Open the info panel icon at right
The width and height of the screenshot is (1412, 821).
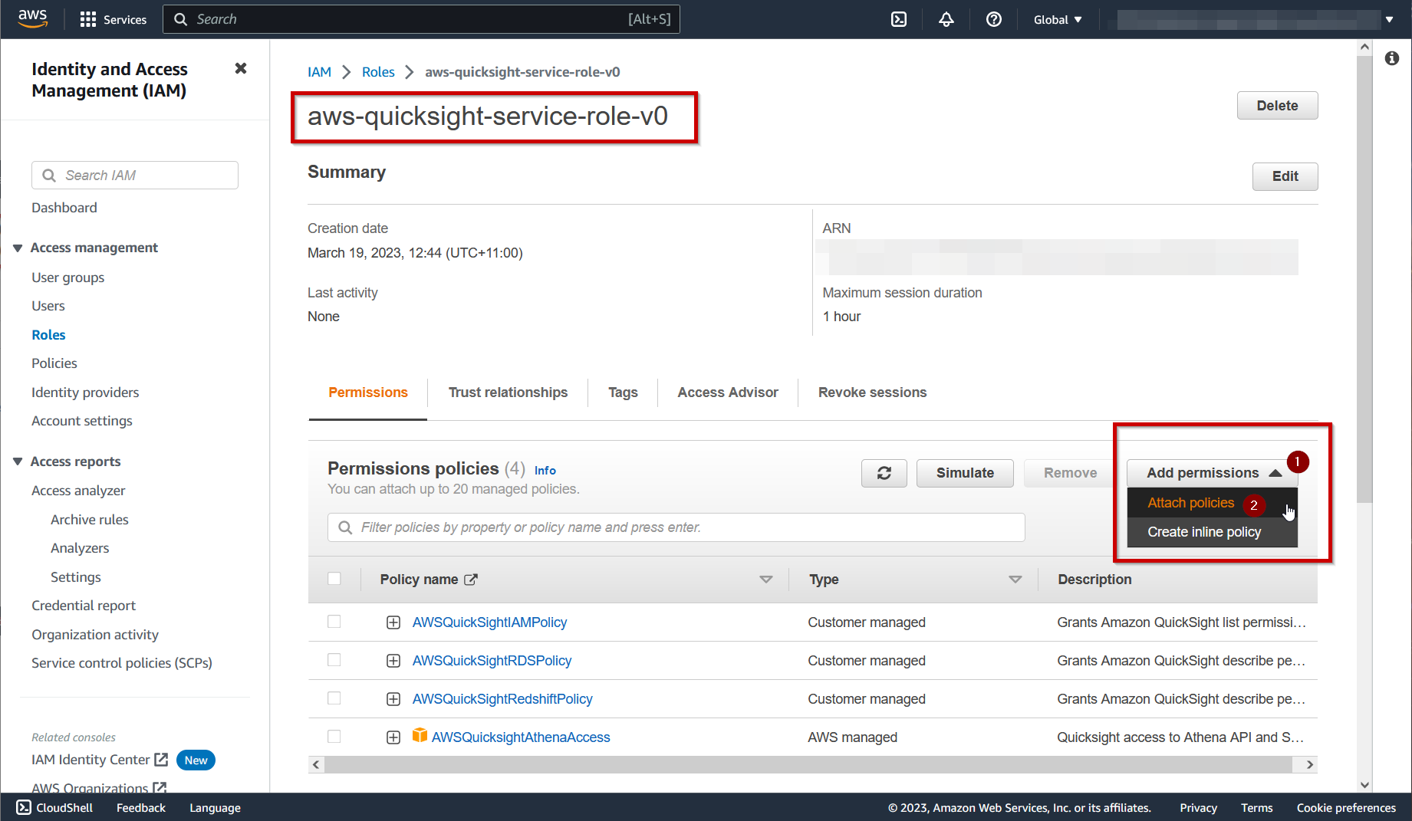(1392, 58)
